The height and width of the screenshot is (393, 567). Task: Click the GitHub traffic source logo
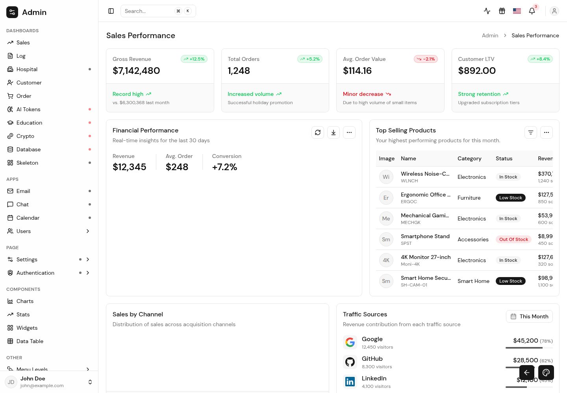click(350, 362)
